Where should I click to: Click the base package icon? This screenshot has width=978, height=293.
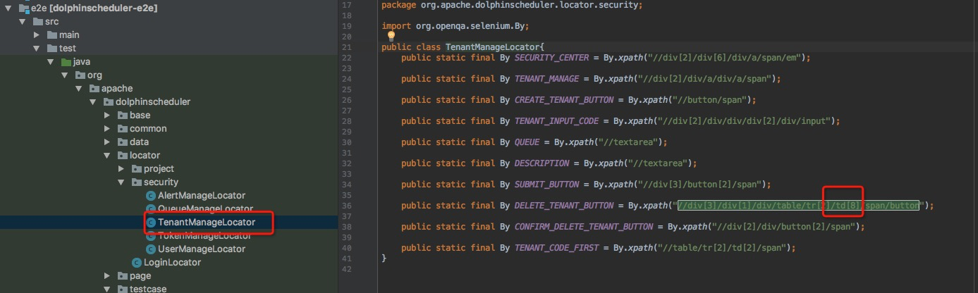pos(122,115)
